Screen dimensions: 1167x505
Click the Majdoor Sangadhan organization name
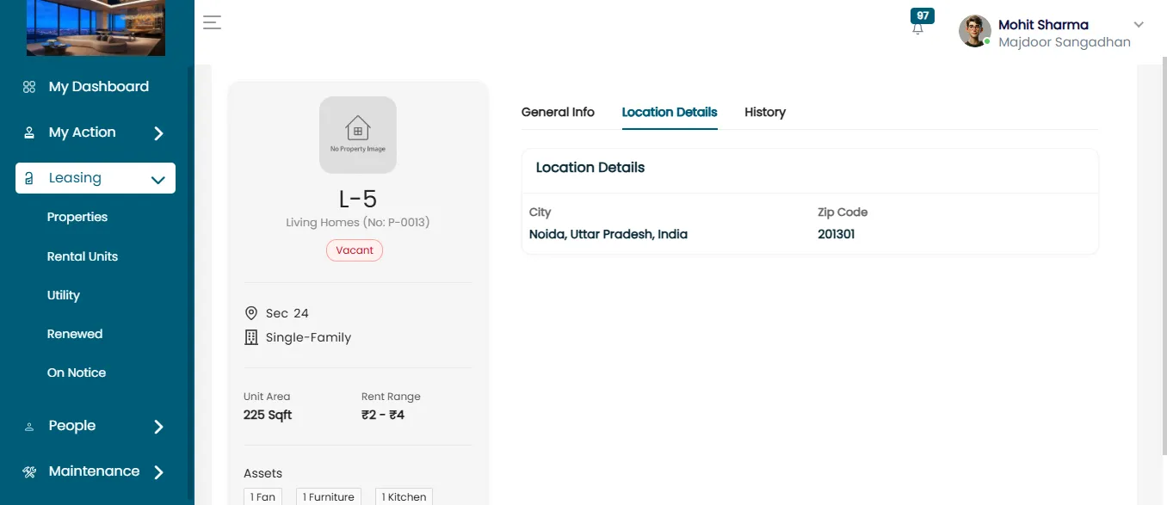coord(1065,42)
